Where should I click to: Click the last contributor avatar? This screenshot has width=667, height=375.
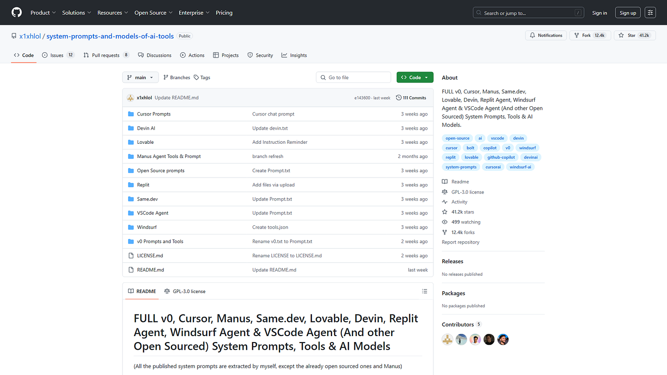tap(503, 339)
